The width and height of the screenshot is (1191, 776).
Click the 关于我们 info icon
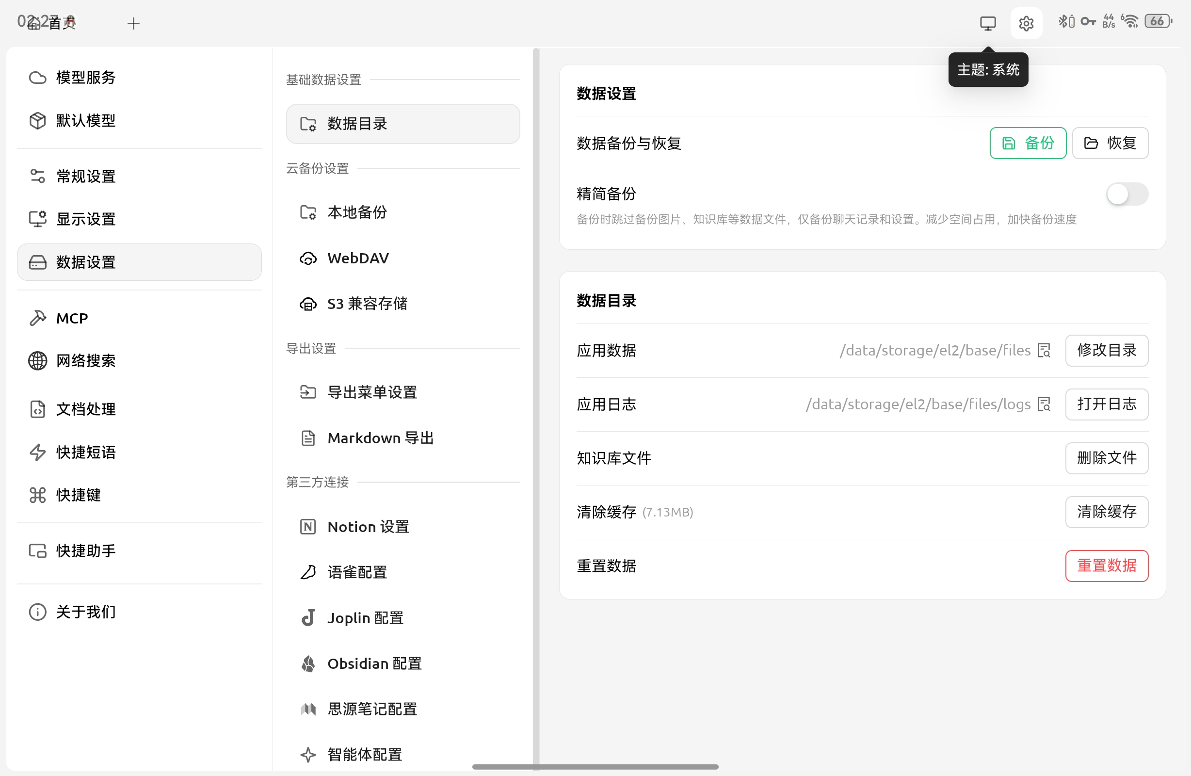point(37,612)
